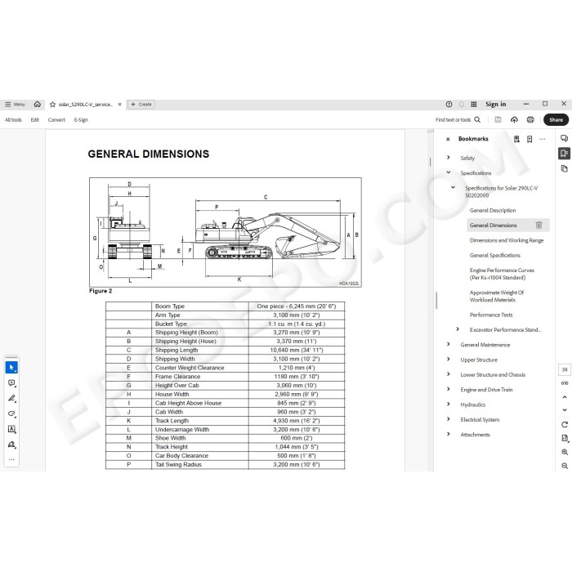The height and width of the screenshot is (572, 572).
Task: Open Dimensions and Working Range bookmark
Action: [507, 240]
